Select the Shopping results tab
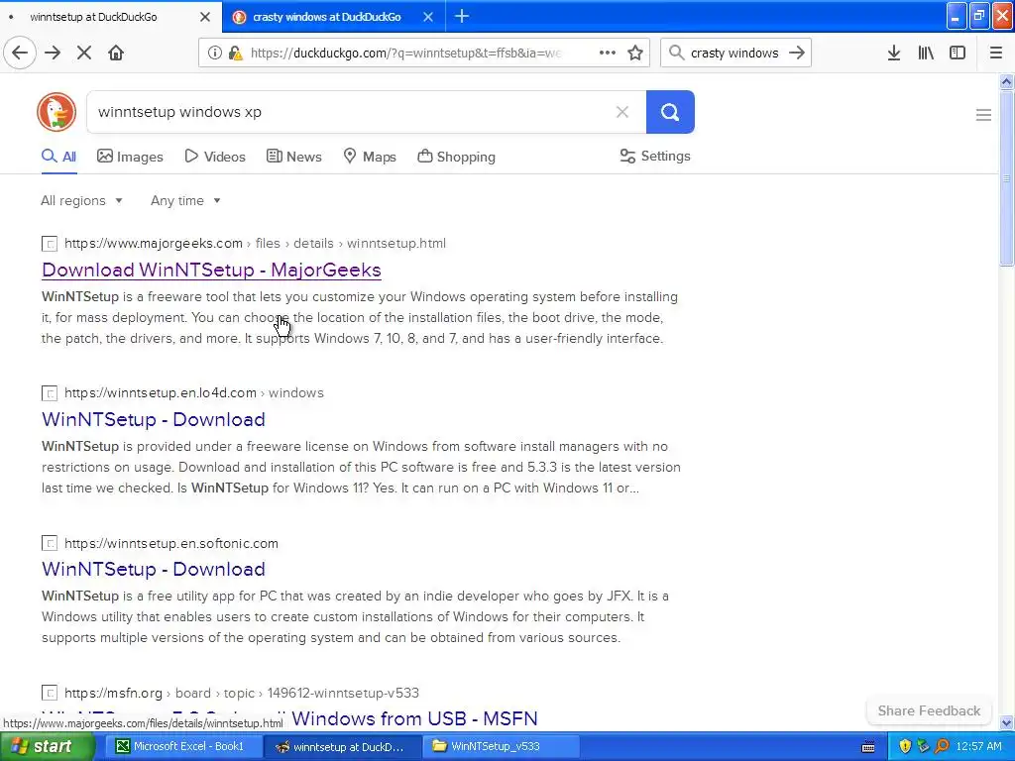Image resolution: width=1015 pixels, height=761 pixels. [x=456, y=157]
